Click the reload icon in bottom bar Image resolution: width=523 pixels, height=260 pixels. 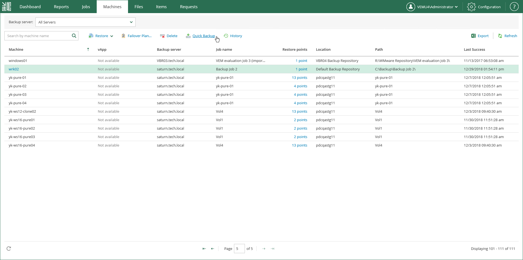click(9, 249)
